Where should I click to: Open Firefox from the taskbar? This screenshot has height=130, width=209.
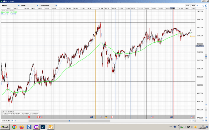(x=22, y=127)
